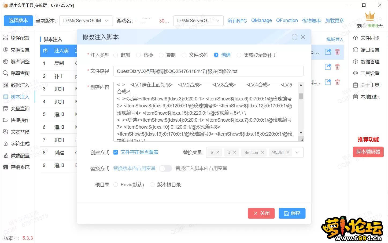Viewport: 388px width, 243px height.
Task: Expand the 替换变量 tag dropdown arrow
Action: 297,153
